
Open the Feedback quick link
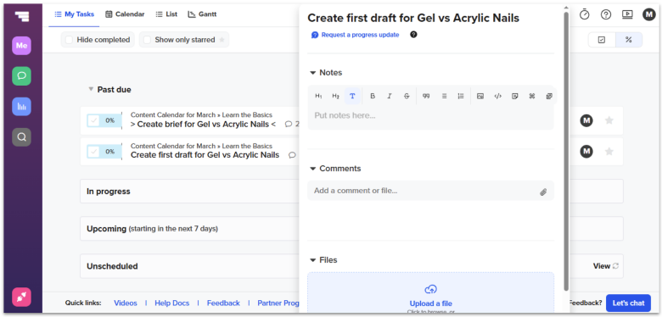pyautogui.click(x=223, y=303)
